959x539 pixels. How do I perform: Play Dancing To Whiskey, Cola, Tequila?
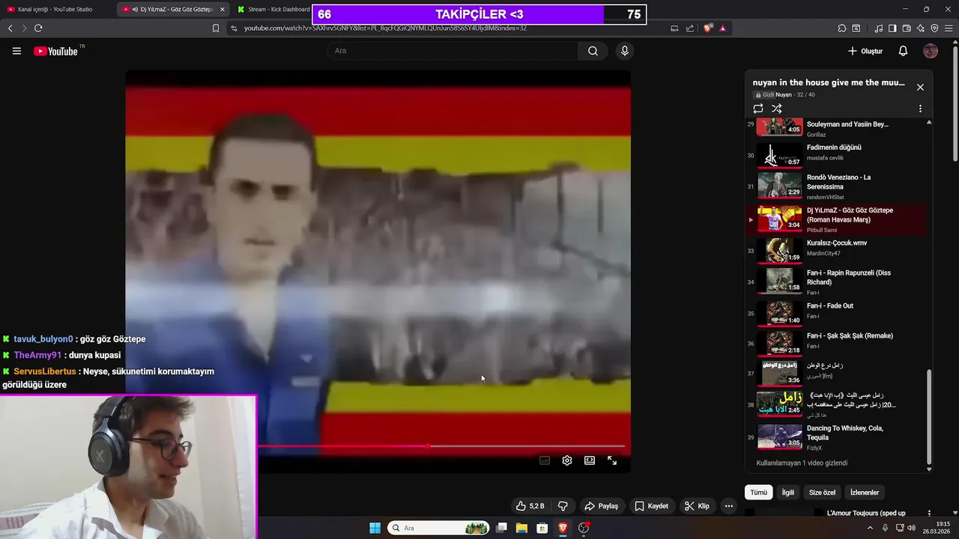835,437
